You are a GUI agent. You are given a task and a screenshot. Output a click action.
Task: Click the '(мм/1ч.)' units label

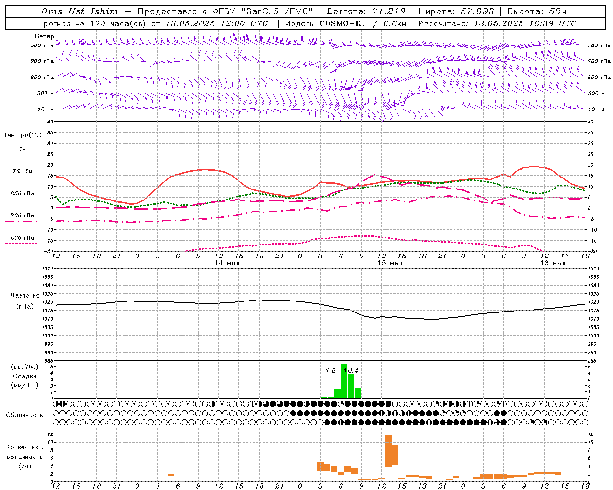coord(25,385)
